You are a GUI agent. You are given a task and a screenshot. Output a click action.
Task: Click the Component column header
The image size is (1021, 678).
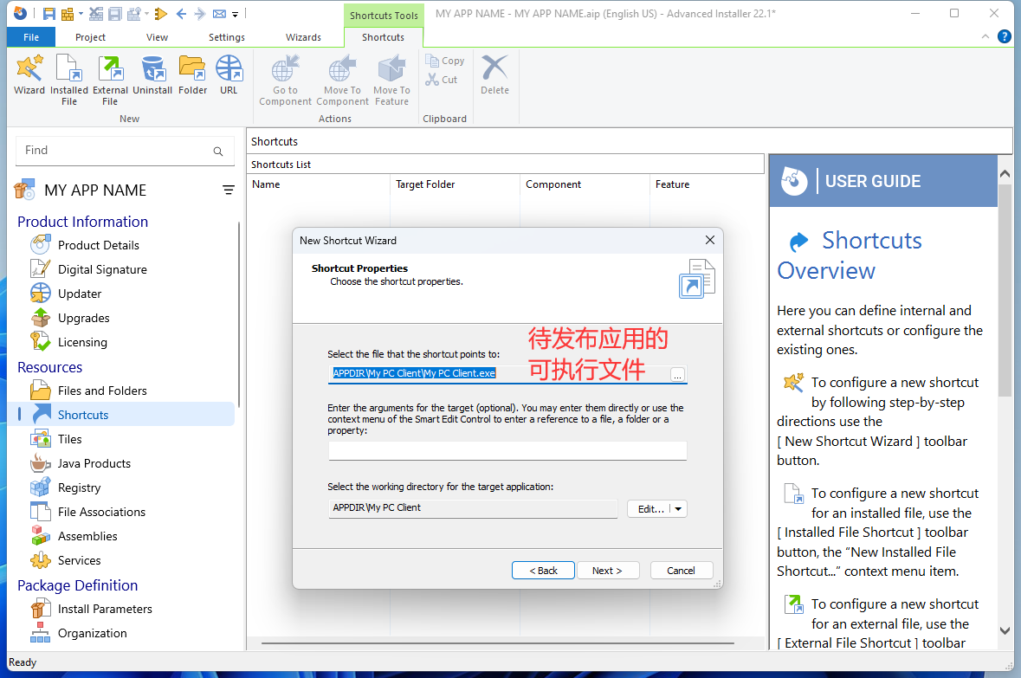585,184
